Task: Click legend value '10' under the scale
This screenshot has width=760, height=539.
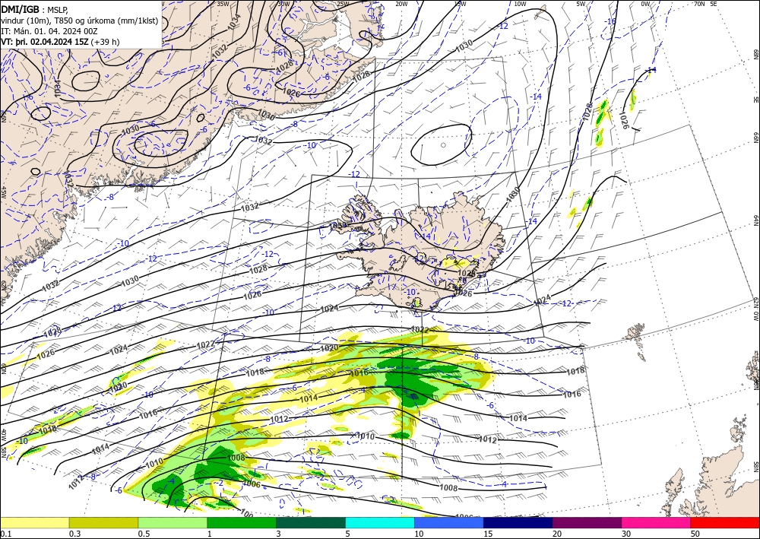Action: pyautogui.click(x=419, y=534)
